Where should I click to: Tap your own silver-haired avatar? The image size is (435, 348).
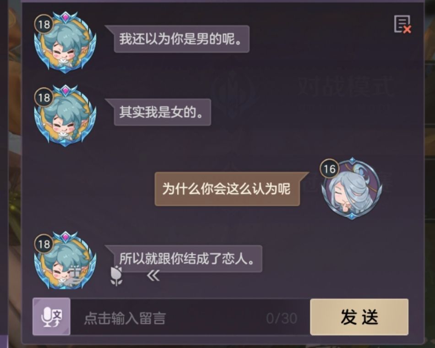[x=352, y=189]
